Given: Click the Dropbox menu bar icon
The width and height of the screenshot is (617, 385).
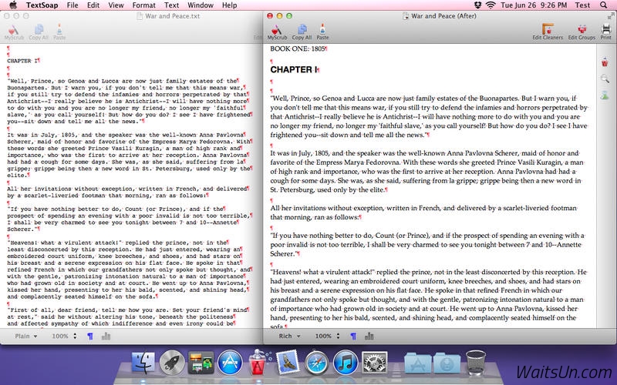Looking at the screenshot, I should click(x=477, y=5).
